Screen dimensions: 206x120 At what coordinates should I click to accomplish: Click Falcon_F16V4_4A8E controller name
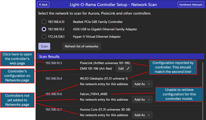click(x=94, y=94)
